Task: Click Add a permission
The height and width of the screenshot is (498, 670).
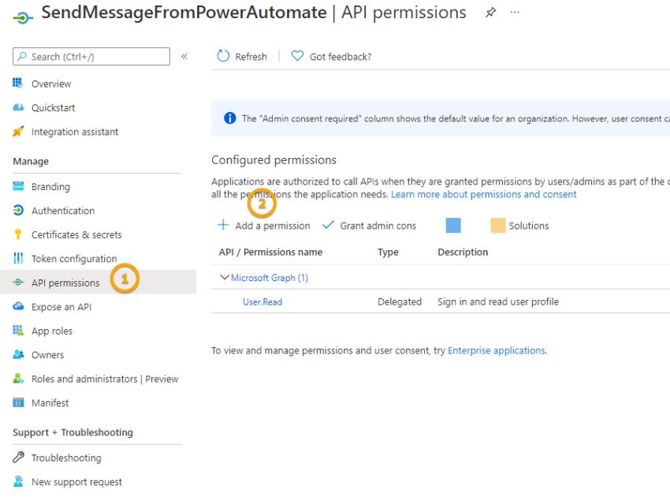Action: (263, 225)
